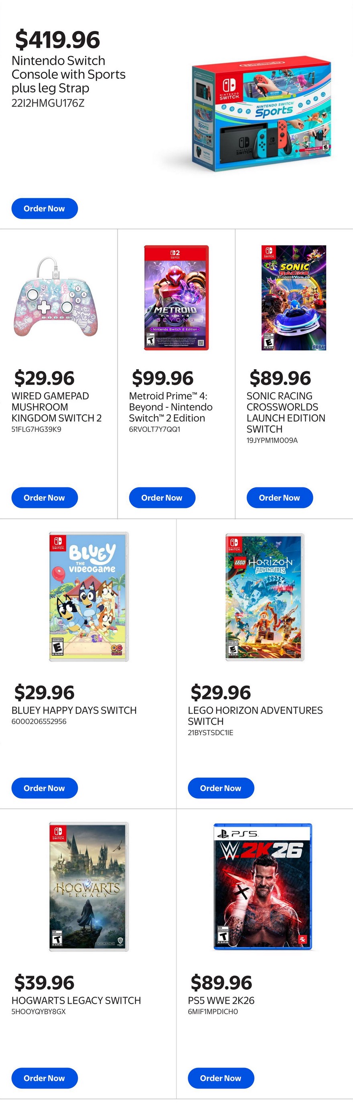The image size is (353, 1105).
Task: Click Order Now for Bluey Happy Days
Action: coord(45,788)
